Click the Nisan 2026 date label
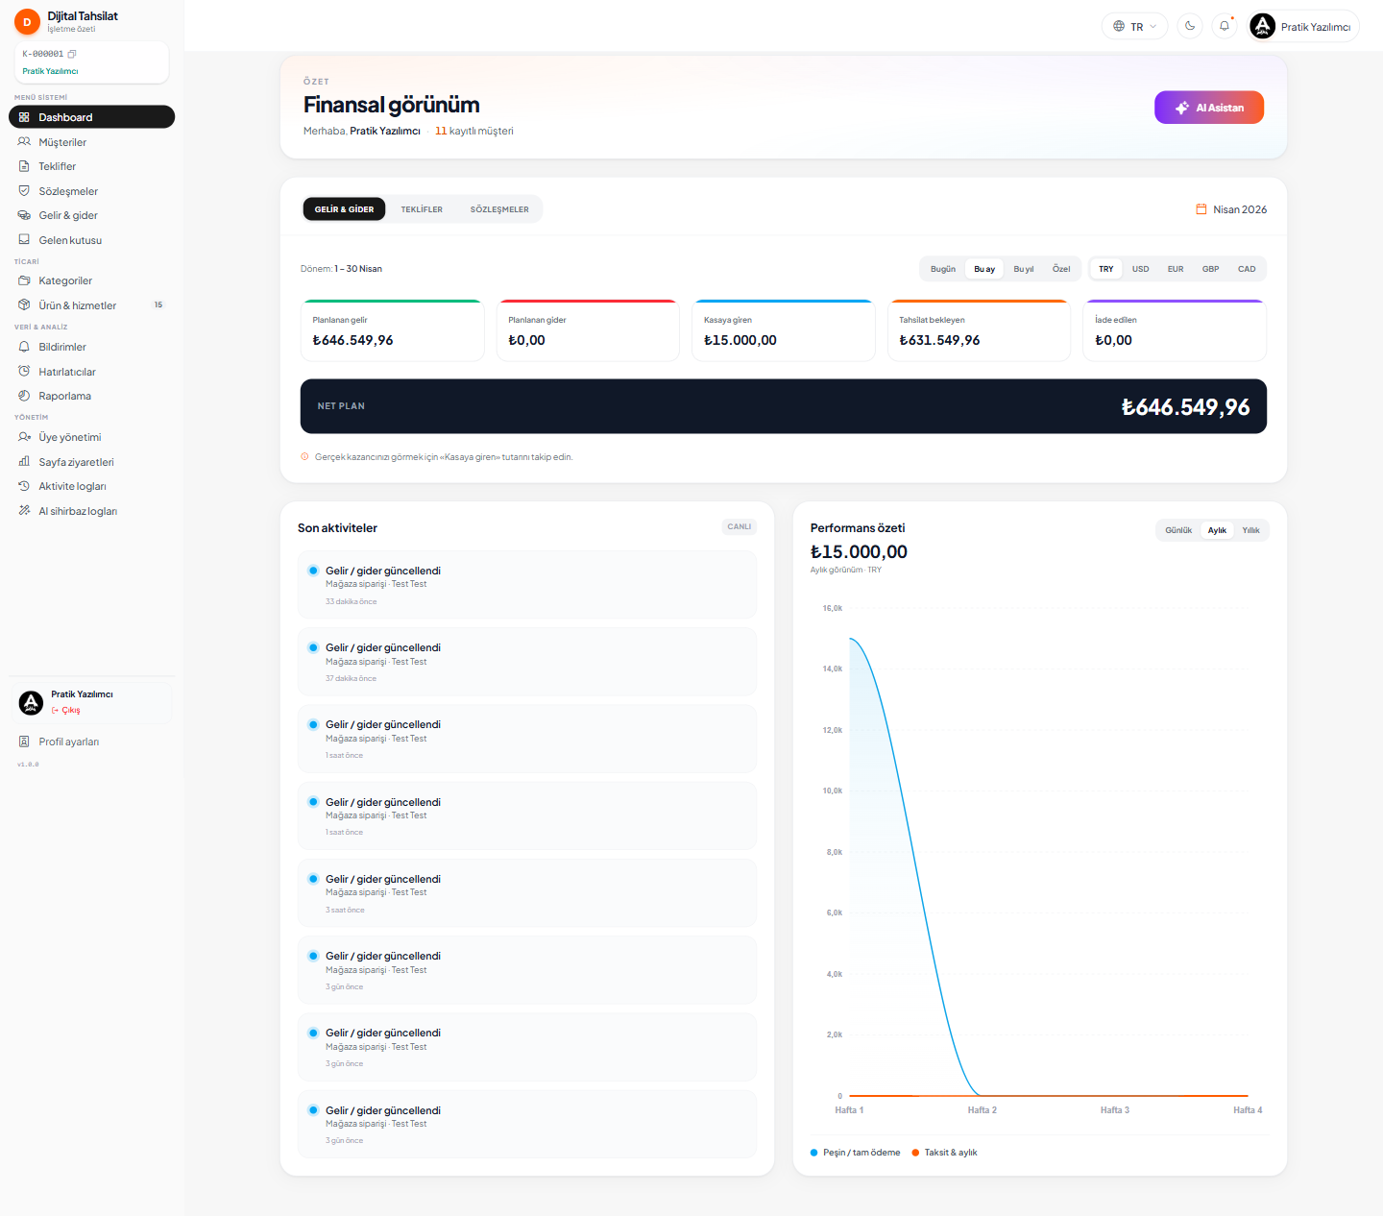Screen dimensions: 1383x1216 (1240, 209)
